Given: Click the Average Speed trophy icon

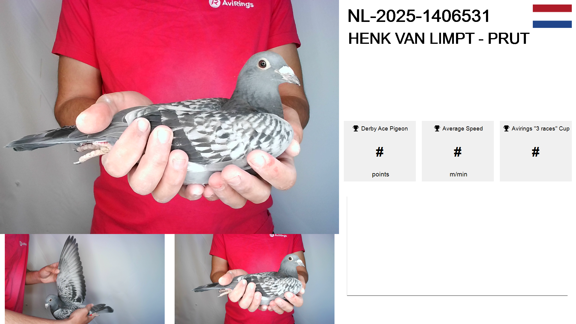Looking at the screenshot, I should point(437,128).
